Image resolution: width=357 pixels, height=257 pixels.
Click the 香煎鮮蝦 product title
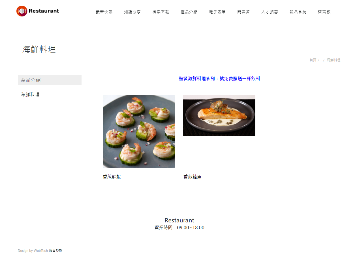pyautogui.click(x=112, y=177)
